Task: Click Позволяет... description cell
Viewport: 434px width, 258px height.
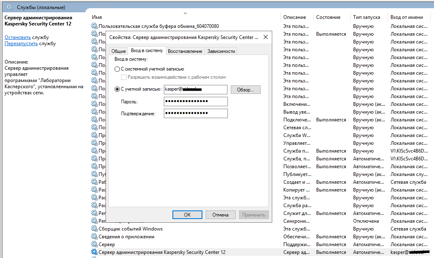Action: [297, 167]
